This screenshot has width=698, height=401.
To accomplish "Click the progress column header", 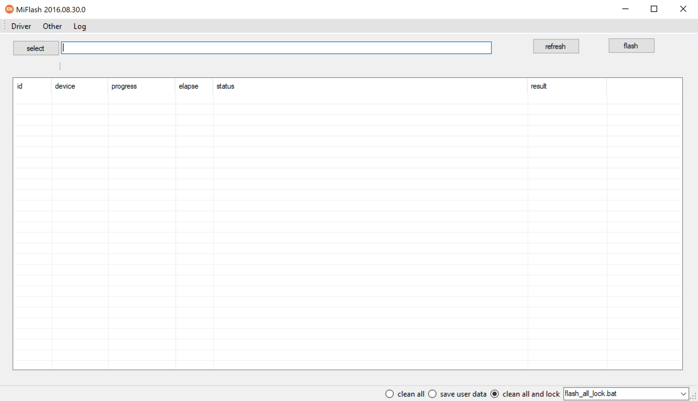I will pyautogui.click(x=141, y=86).
